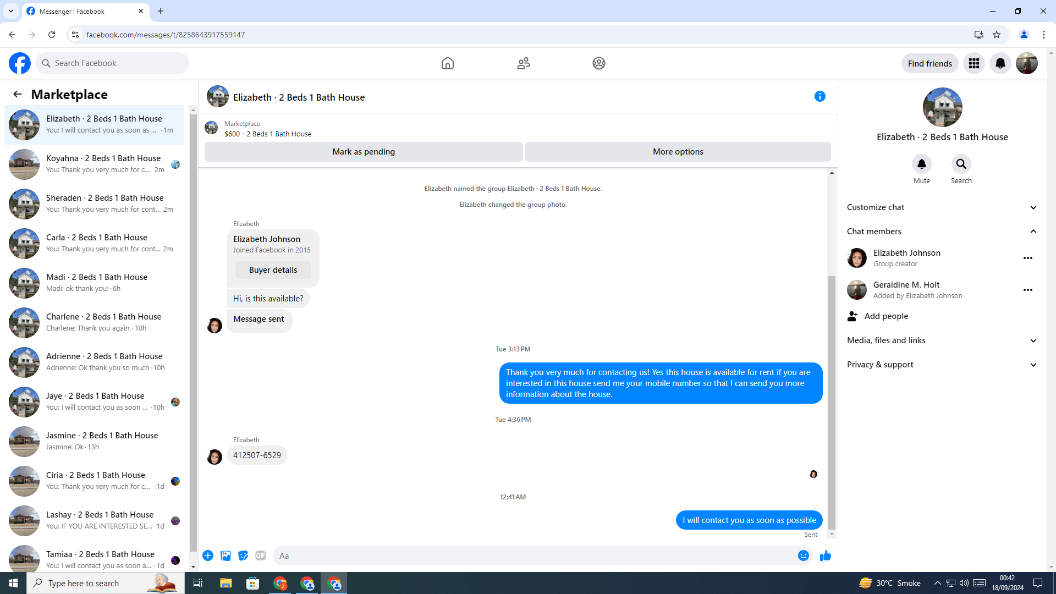Open more actions plus icon

click(208, 556)
